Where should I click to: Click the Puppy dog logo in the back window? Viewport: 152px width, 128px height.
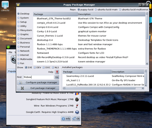coord(13,60)
